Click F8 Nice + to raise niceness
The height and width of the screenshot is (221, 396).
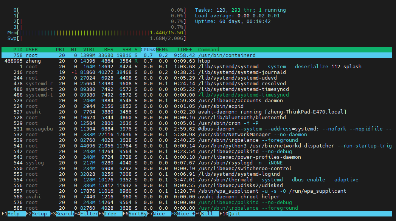click(183, 214)
